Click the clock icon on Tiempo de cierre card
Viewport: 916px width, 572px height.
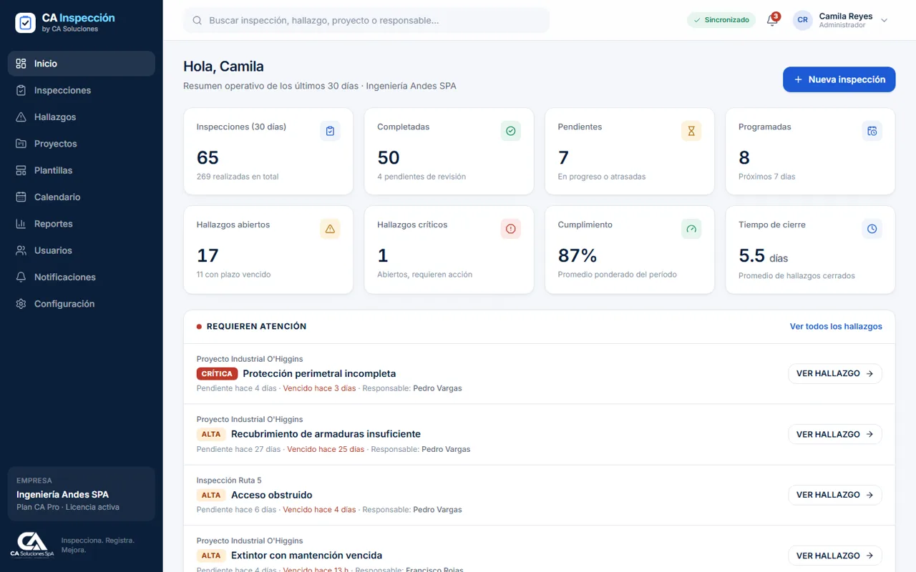coord(872,229)
